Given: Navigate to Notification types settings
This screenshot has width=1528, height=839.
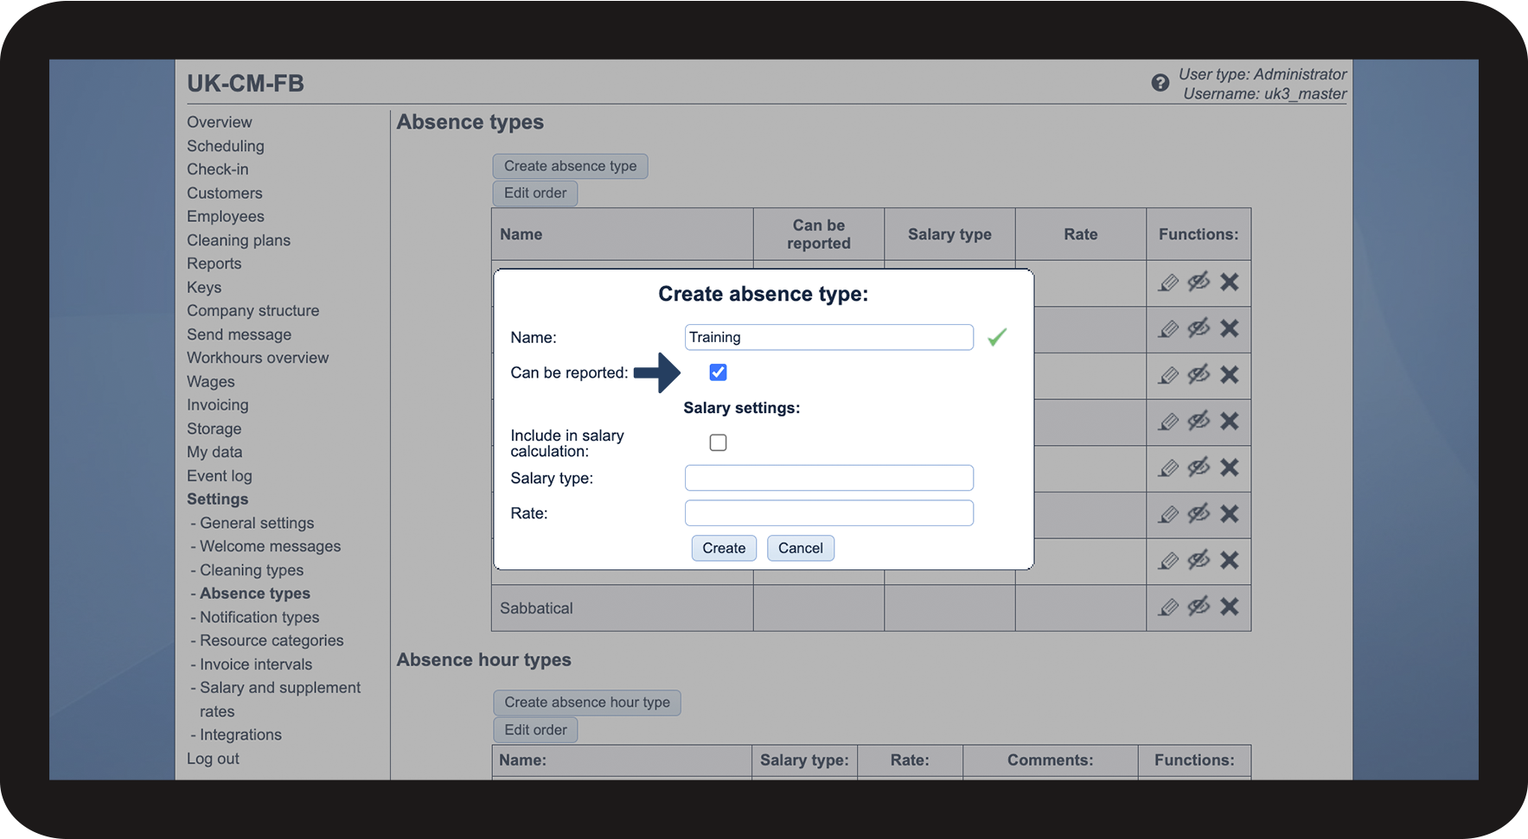Looking at the screenshot, I should [259, 617].
